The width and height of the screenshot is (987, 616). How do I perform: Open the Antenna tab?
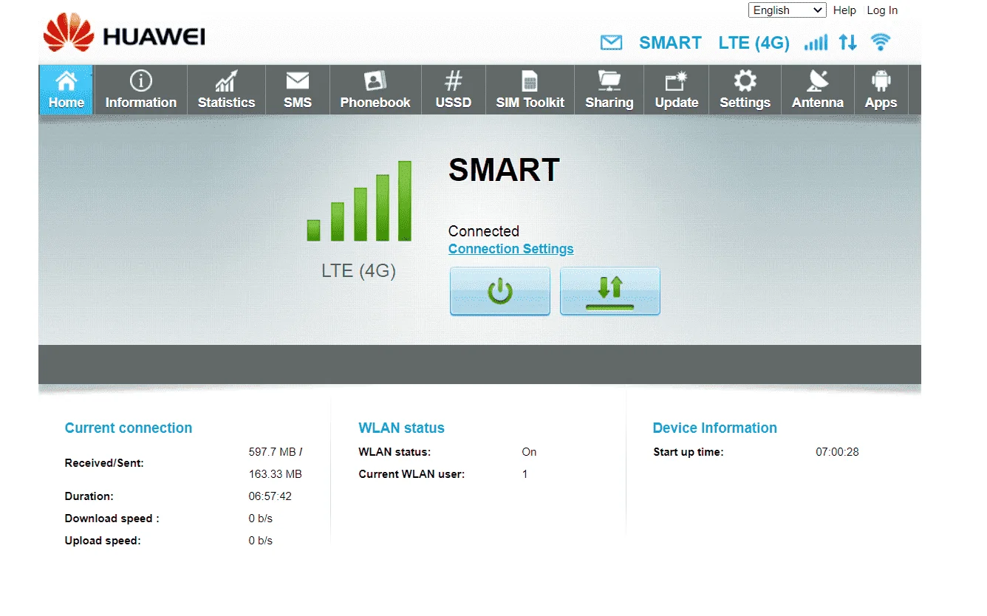point(818,90)
